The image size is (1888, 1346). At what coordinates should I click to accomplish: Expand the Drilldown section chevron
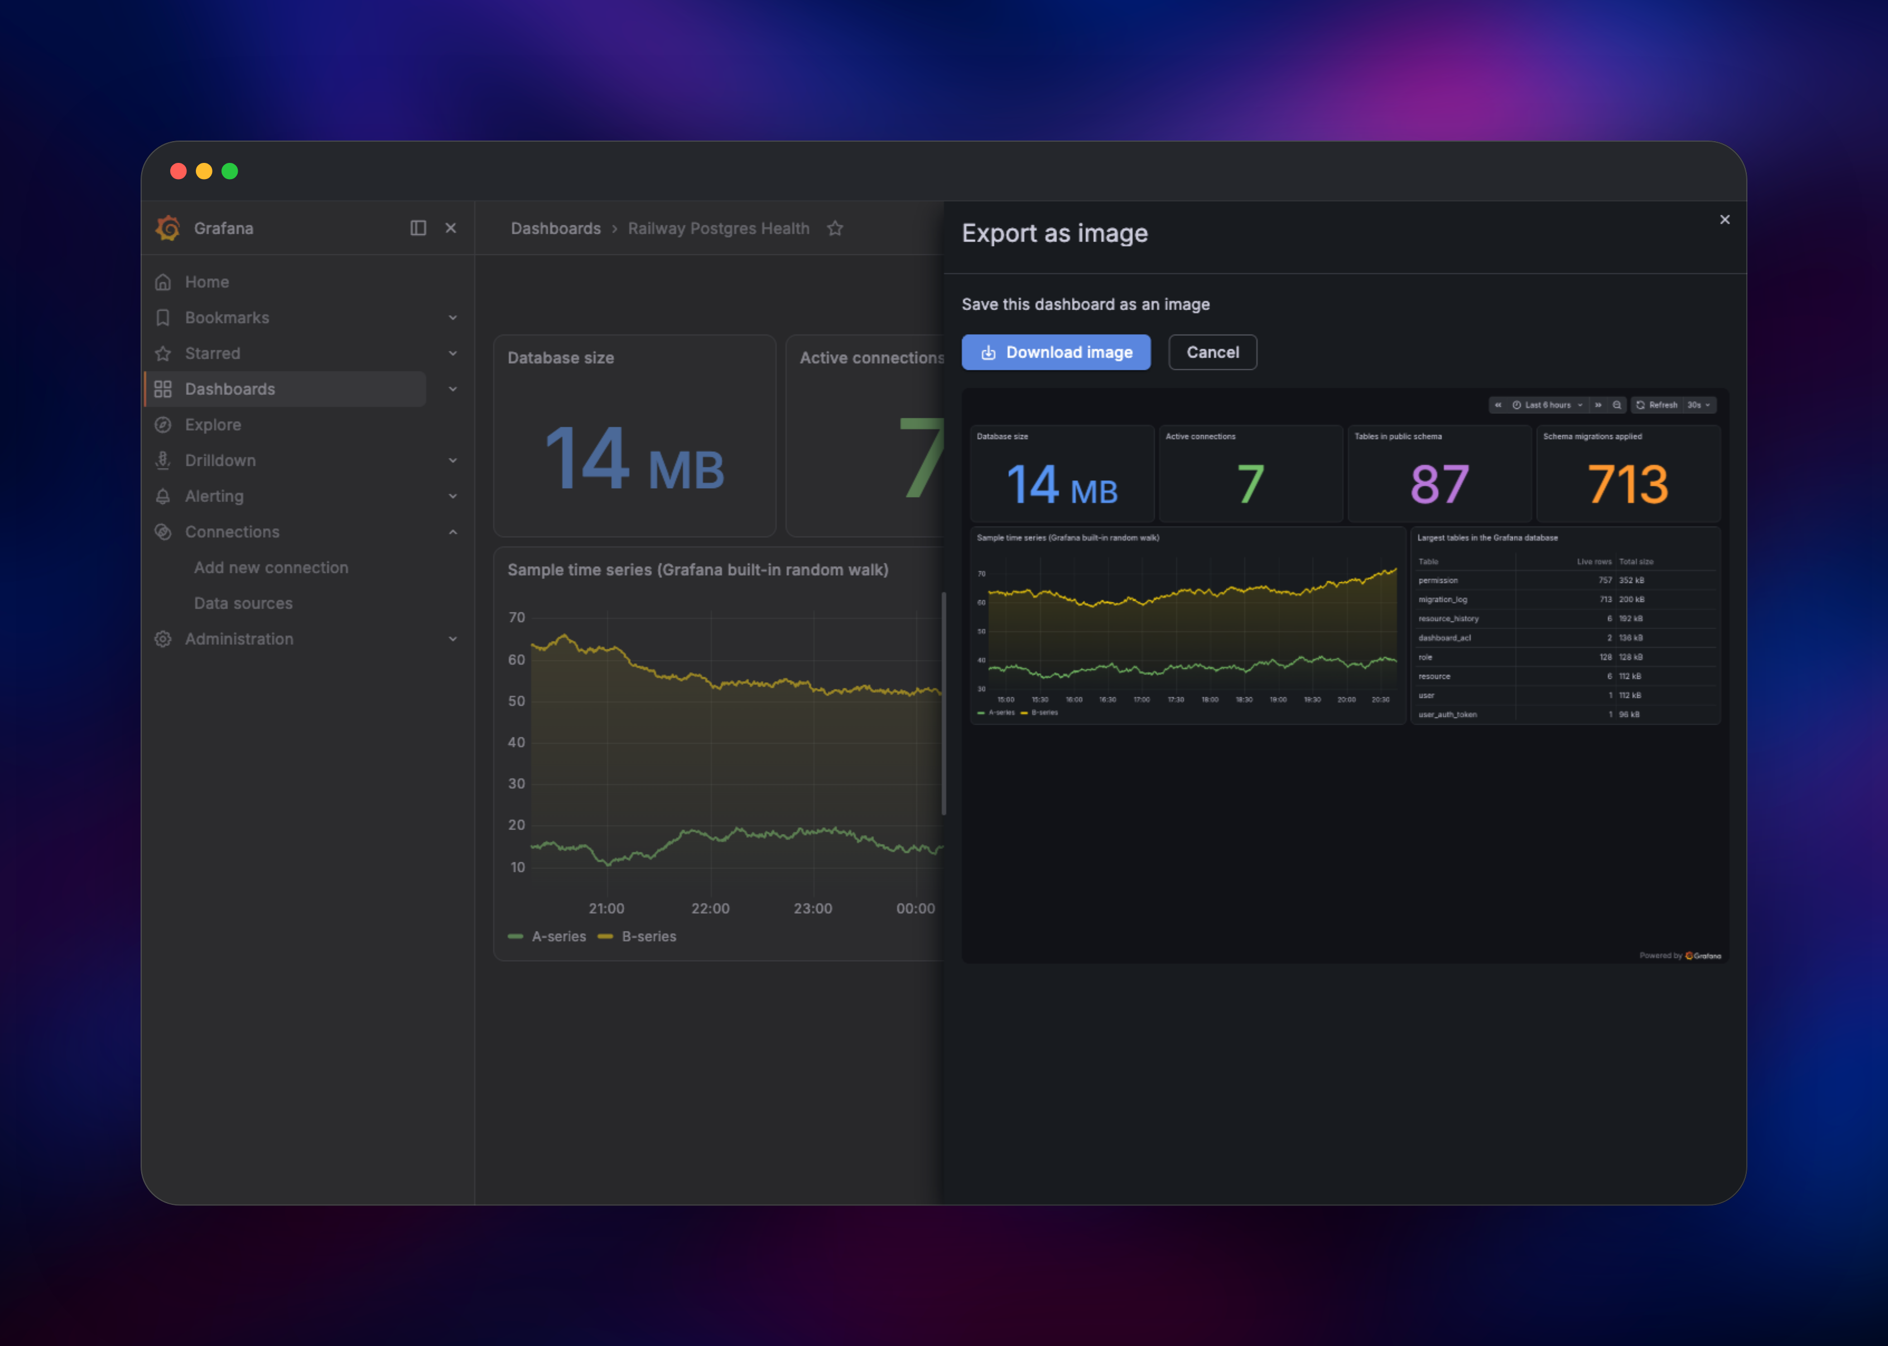pos(452,460)
